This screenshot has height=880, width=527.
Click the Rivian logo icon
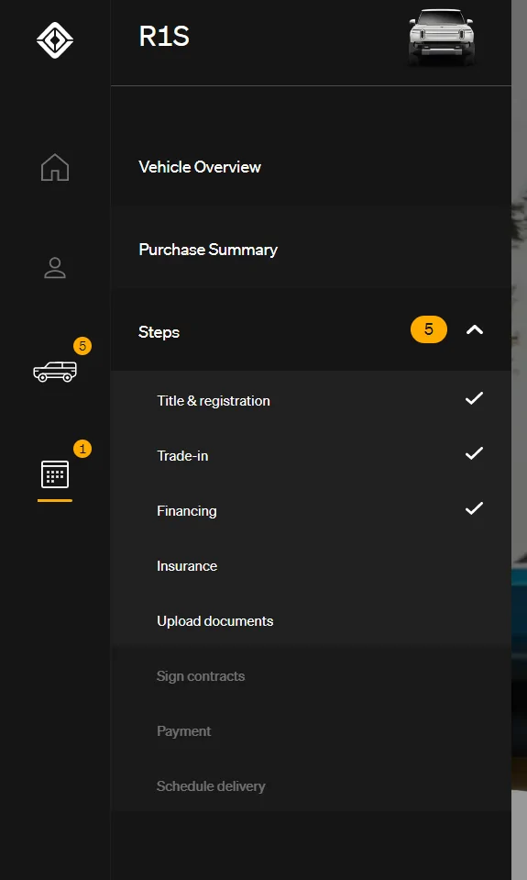pyautogui.click(x=55, y=40)
